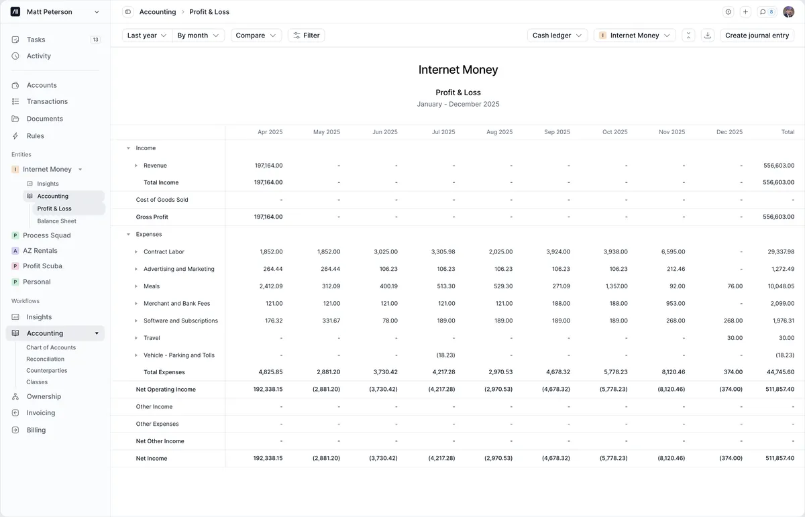
Task: Open Classes in sidebar
Action: tap(37, 382)
